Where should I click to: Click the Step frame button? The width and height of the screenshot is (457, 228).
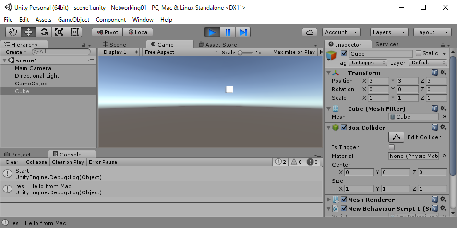pos(243,32)
